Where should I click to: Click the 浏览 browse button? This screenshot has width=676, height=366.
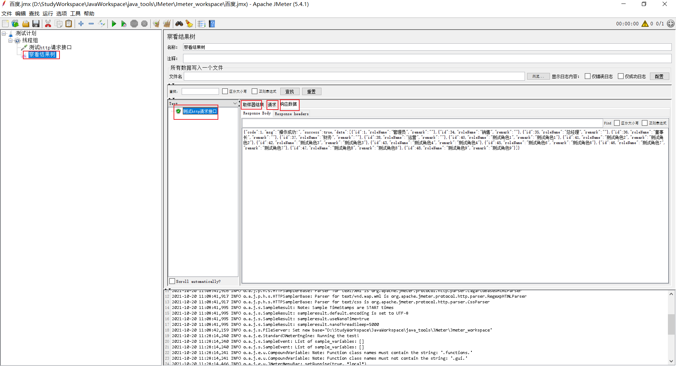pyautogui.click(x=538, y=76)
